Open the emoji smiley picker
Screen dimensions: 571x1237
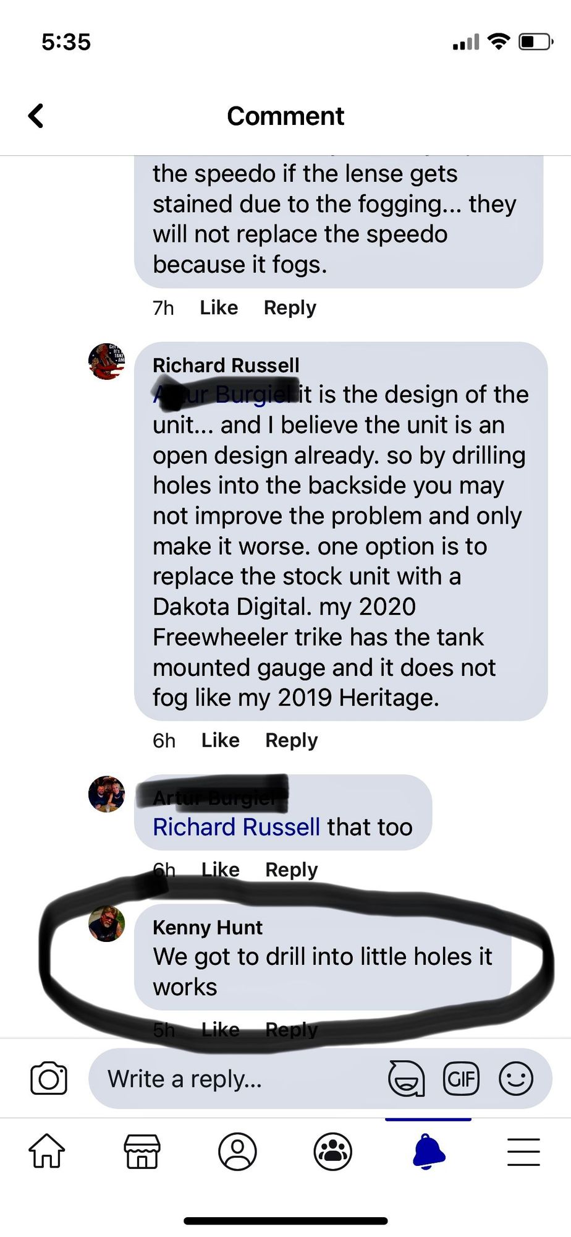click(516, 1079)
